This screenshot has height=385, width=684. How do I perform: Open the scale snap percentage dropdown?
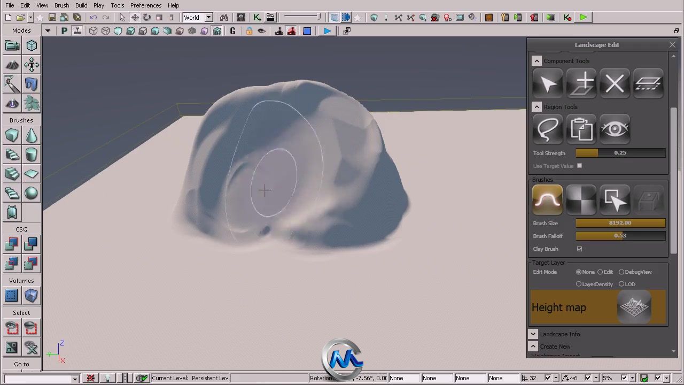coord(632,378)
